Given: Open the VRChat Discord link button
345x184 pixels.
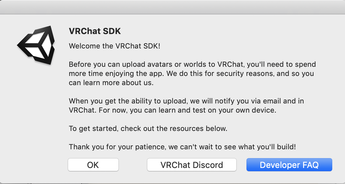Looking at the screenshot, I should coord(191,165).
